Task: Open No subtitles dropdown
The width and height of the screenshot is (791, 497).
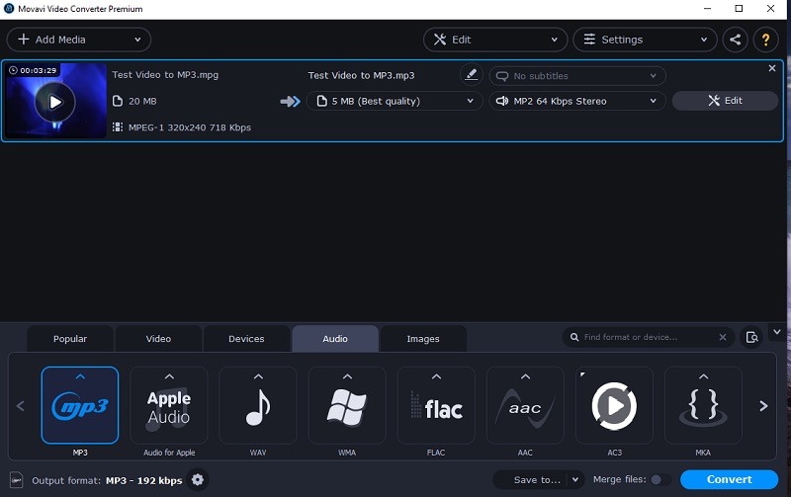Action: [x=577, y=76]
